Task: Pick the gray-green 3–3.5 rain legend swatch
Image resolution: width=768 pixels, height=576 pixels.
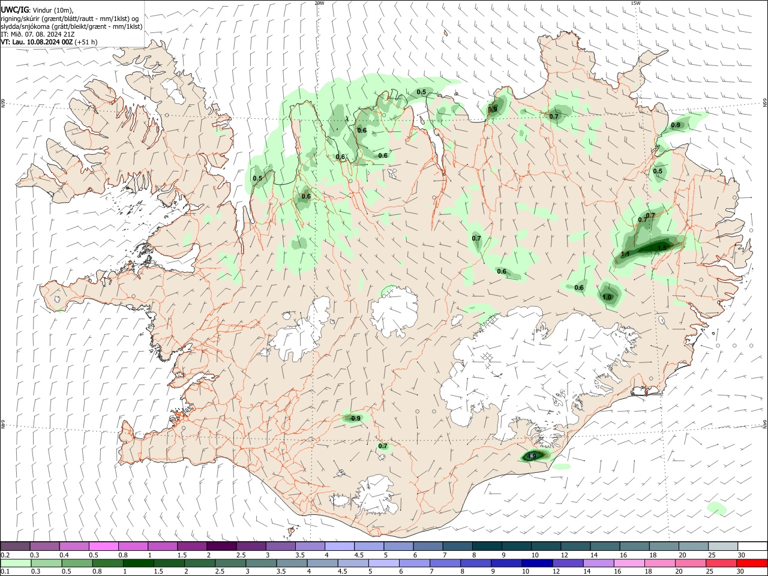Action: click(261, 563)
